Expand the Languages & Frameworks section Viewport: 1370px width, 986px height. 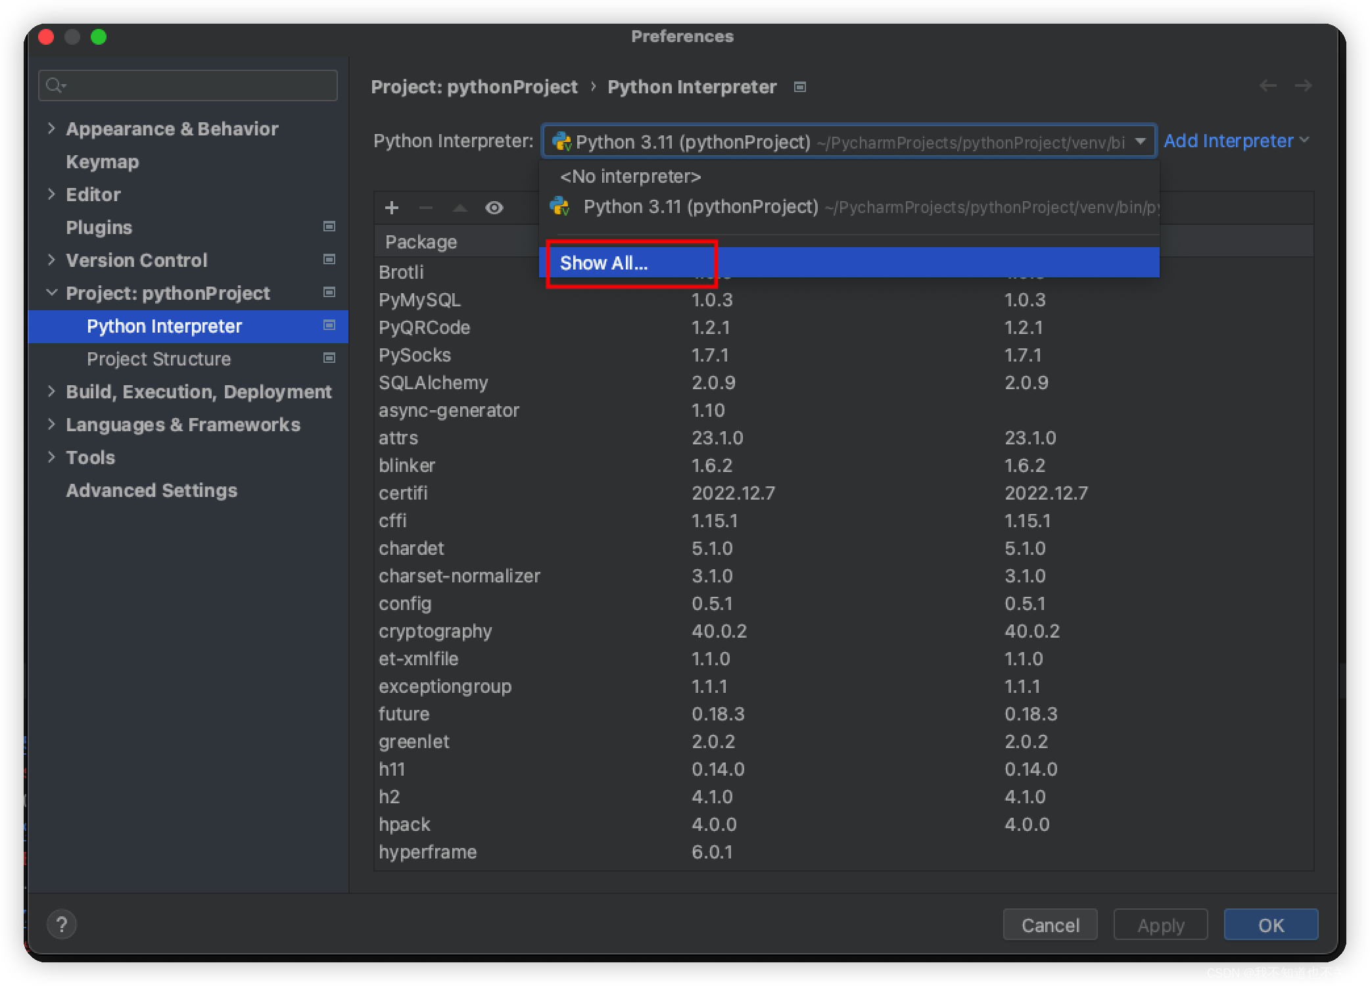(53, 424)
